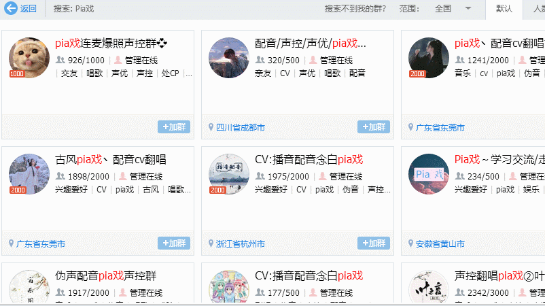Screen dimensions: 545x306
Task: Click member icon beside 1898/2000
Action: 60,176
